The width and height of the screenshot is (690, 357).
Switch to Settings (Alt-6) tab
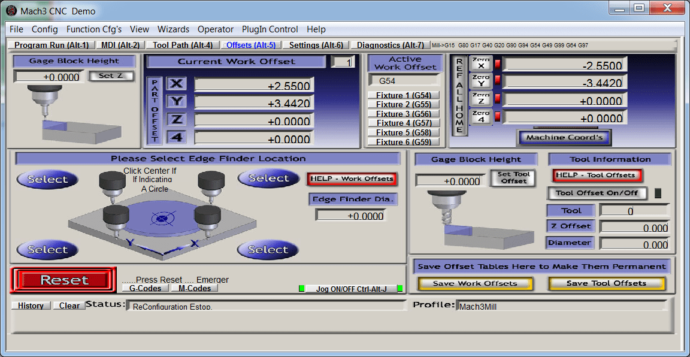coord(316,45)
